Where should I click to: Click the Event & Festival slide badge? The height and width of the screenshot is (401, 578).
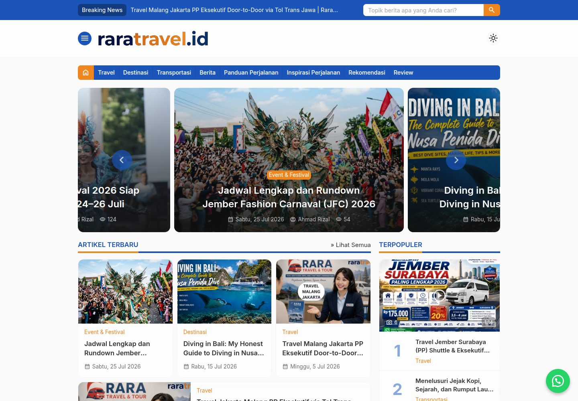pyautogui.click(x=289, y=175)
